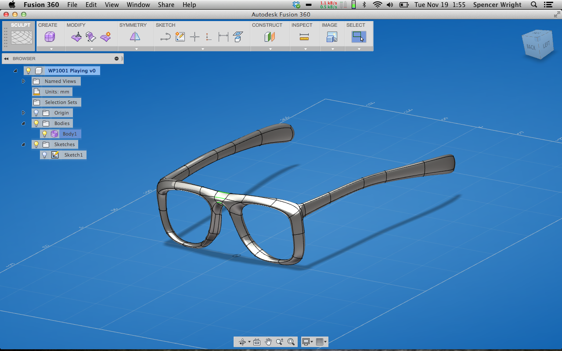562x351 pixels.
Task: Open the INSPECT panel dropdown arrow
Action: point(305,49)
